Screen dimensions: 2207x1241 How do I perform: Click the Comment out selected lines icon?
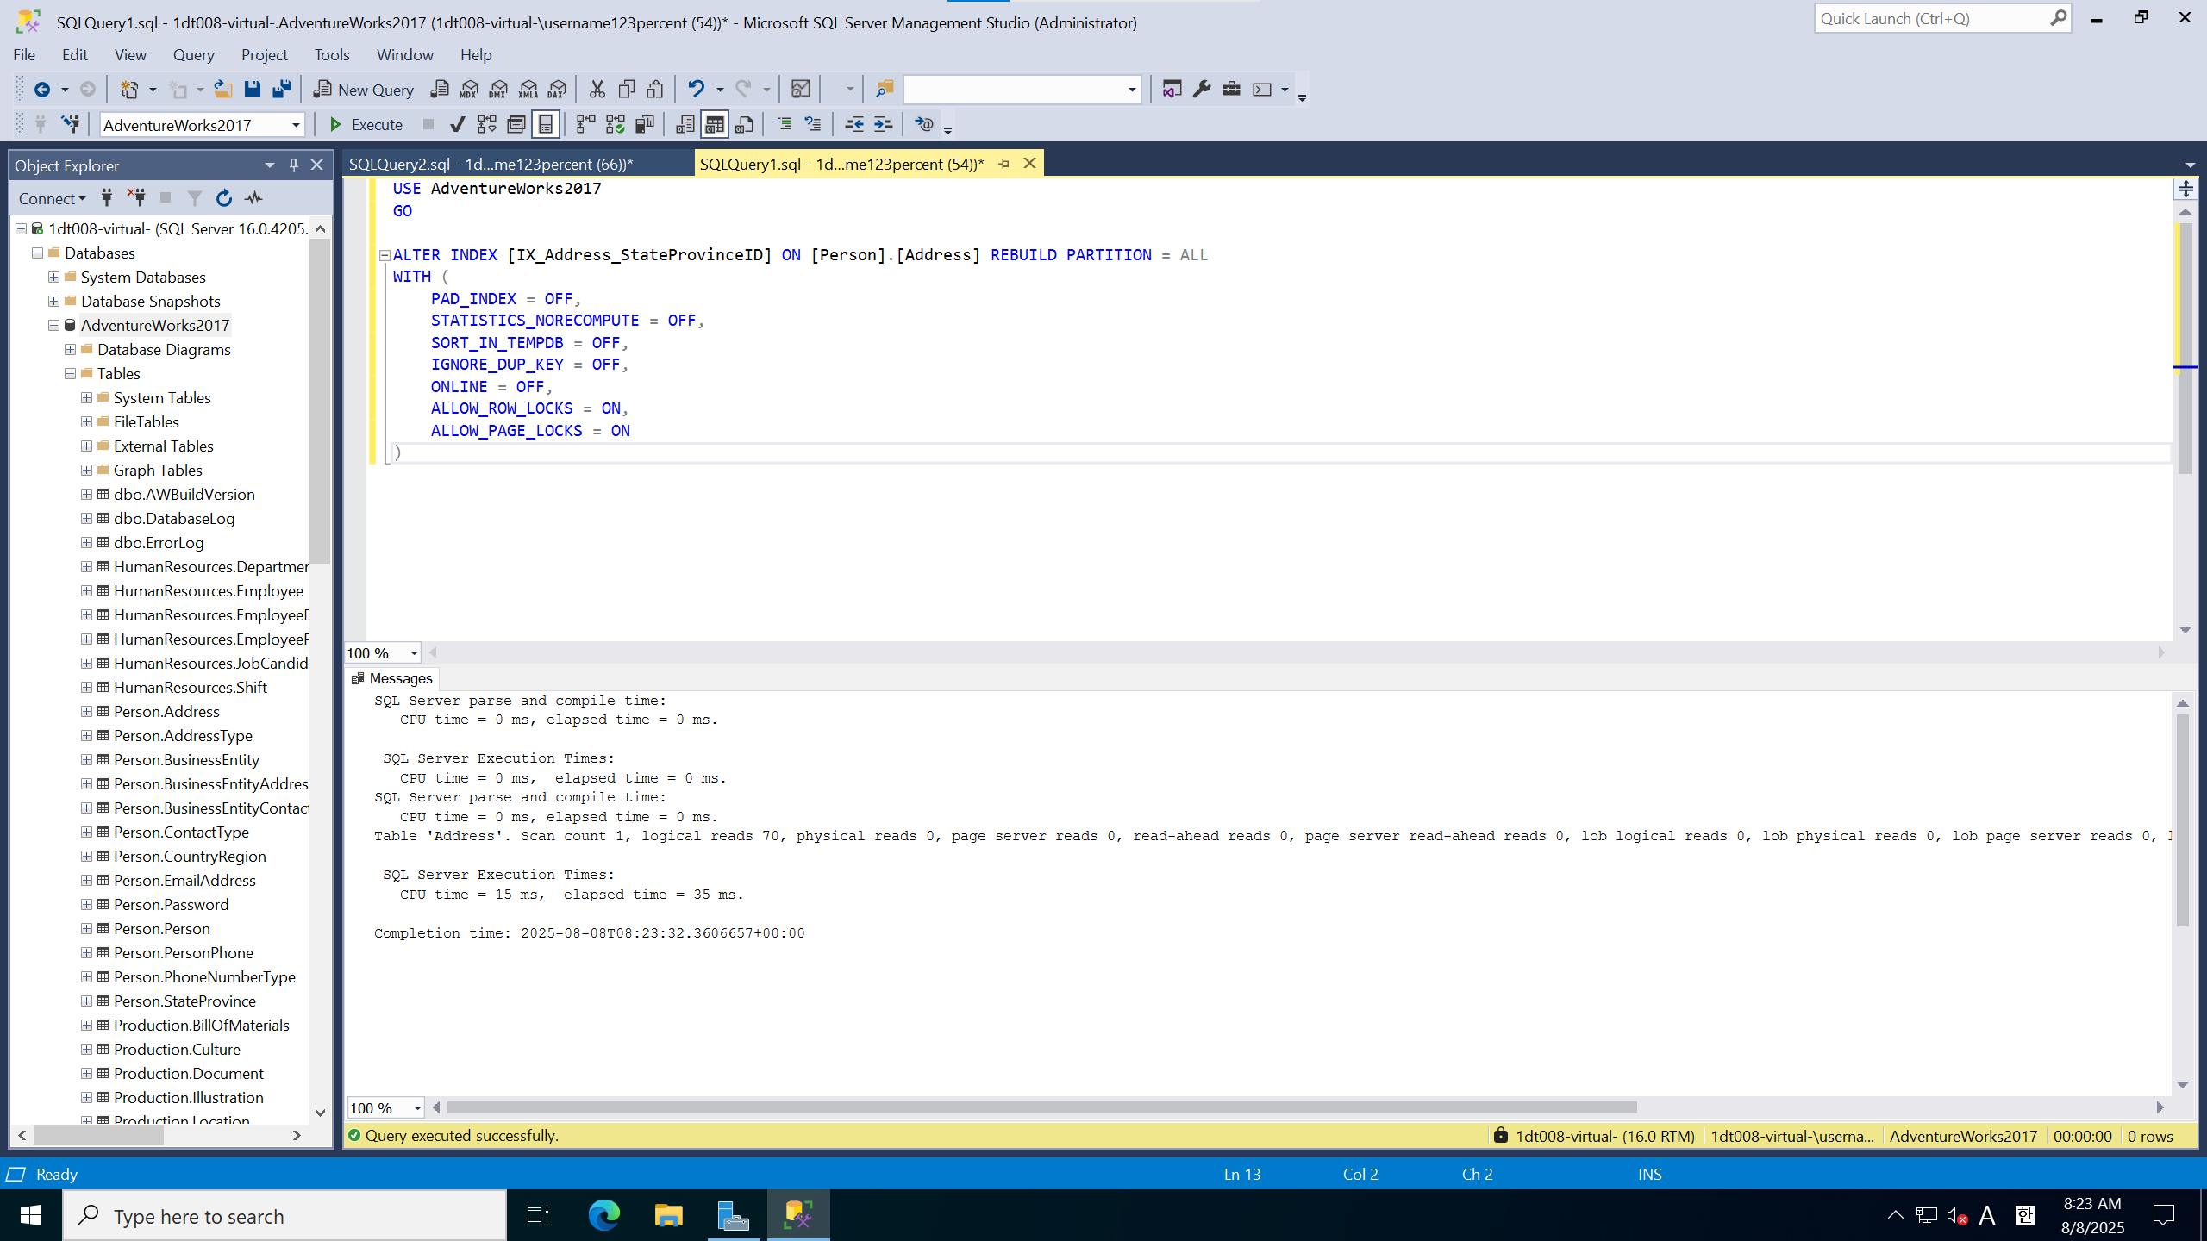[x=785, y=125]
